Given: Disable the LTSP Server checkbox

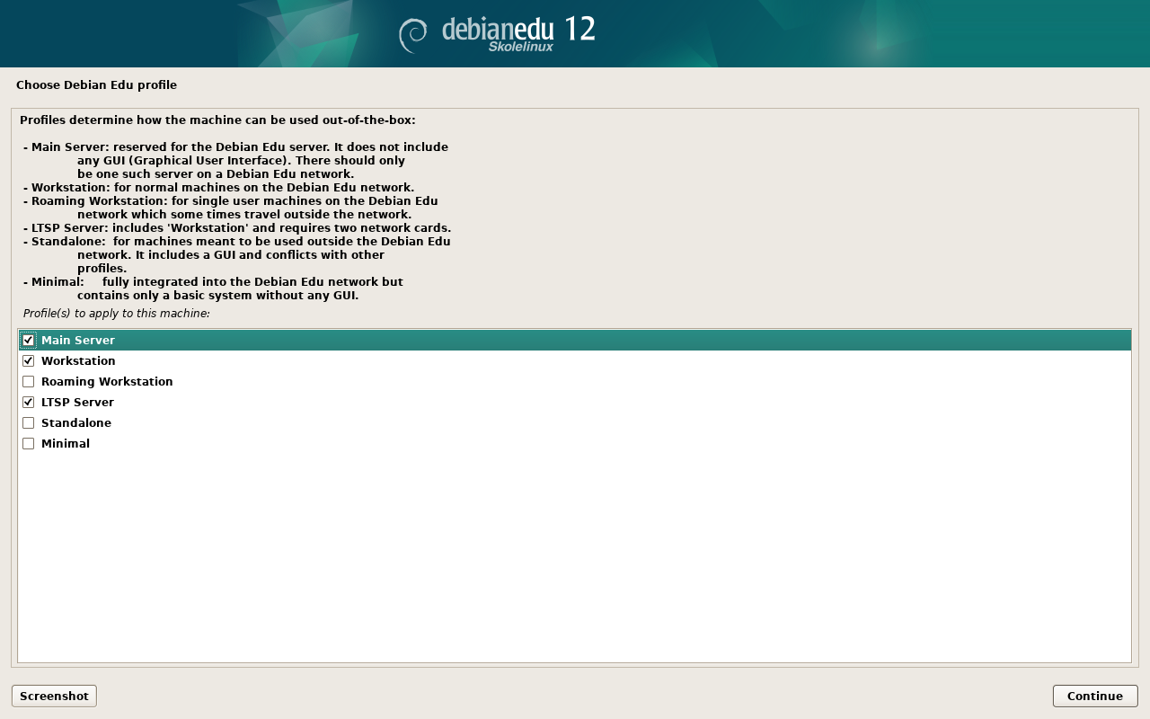Looking at the screenshot, I should [29, 403].
